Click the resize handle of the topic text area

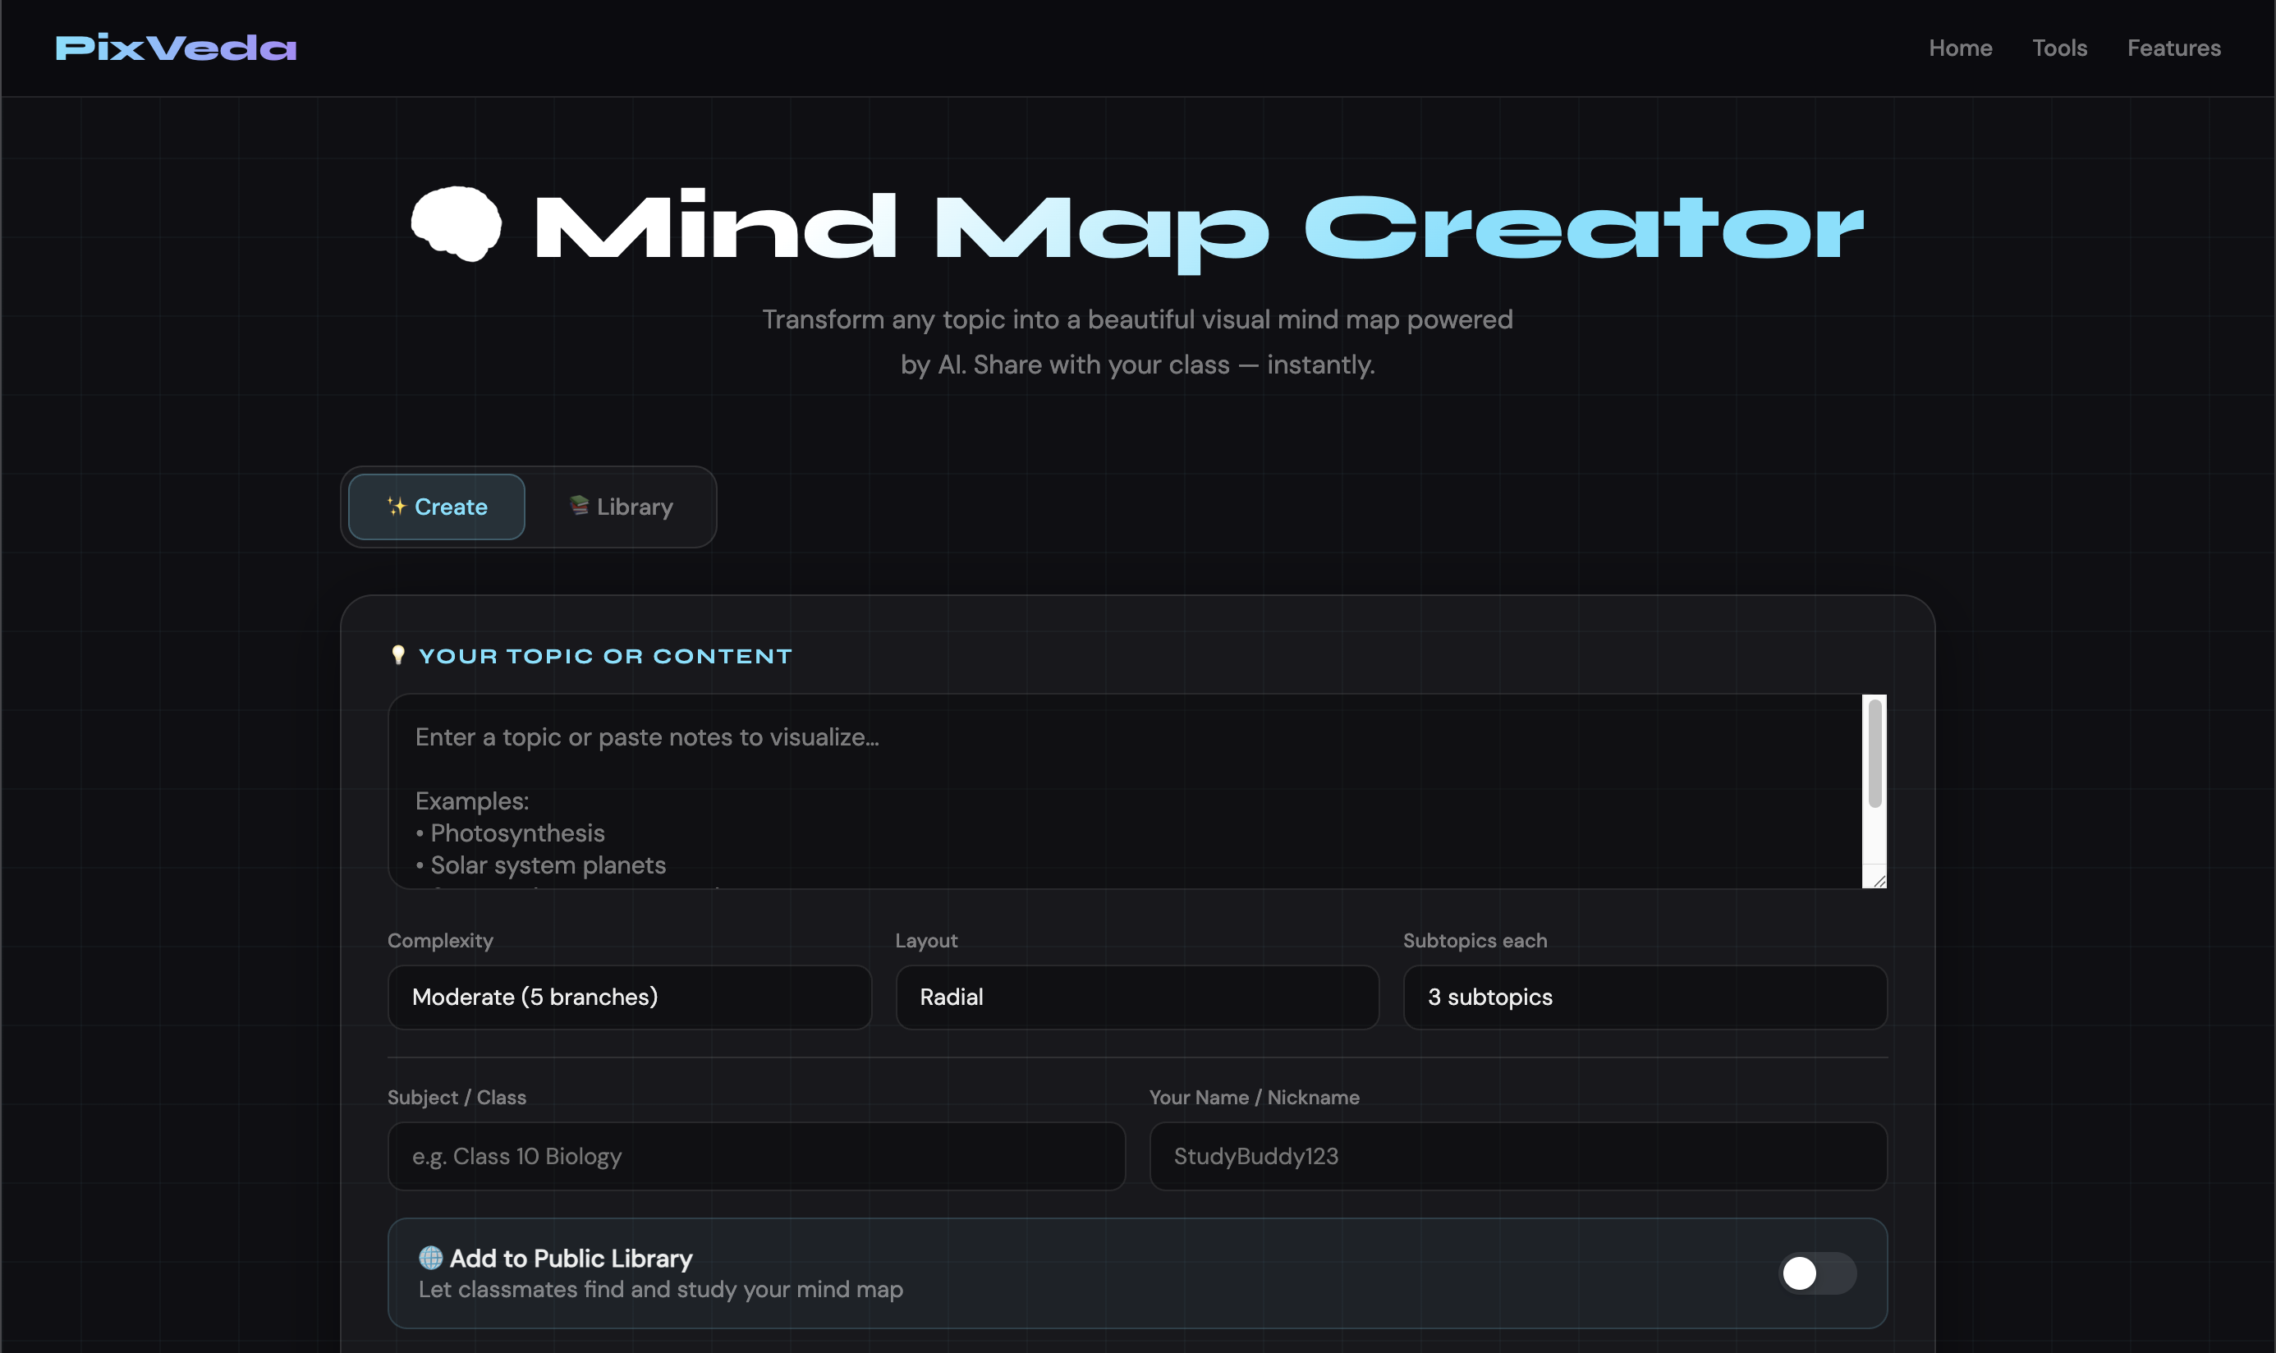(1879, 878)
